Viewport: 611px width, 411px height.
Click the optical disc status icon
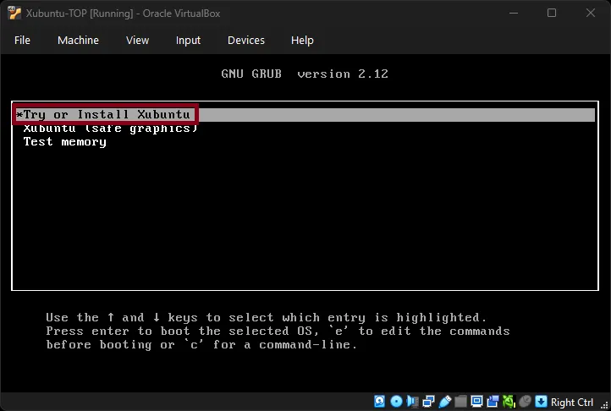pyautogui.click(x=396, y=401)
